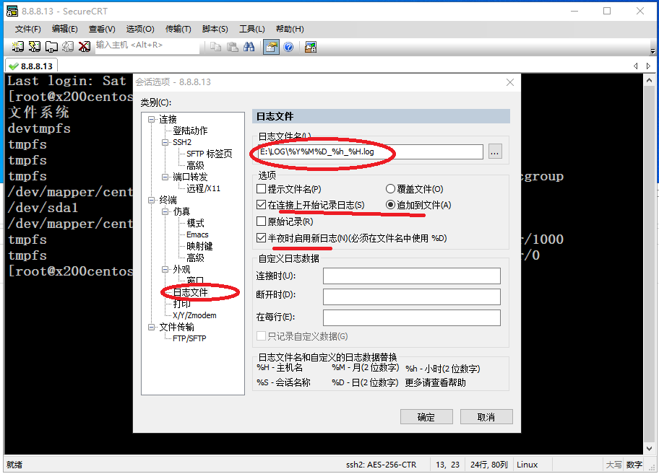Click the Connect in Tab folder icon
Screen dimensions: 659x474
(51, 47)
